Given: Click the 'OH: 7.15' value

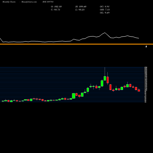Looking at the screenshot, I should pos(105,10).
